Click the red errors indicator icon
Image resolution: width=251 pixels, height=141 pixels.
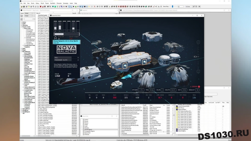point(199,87)
